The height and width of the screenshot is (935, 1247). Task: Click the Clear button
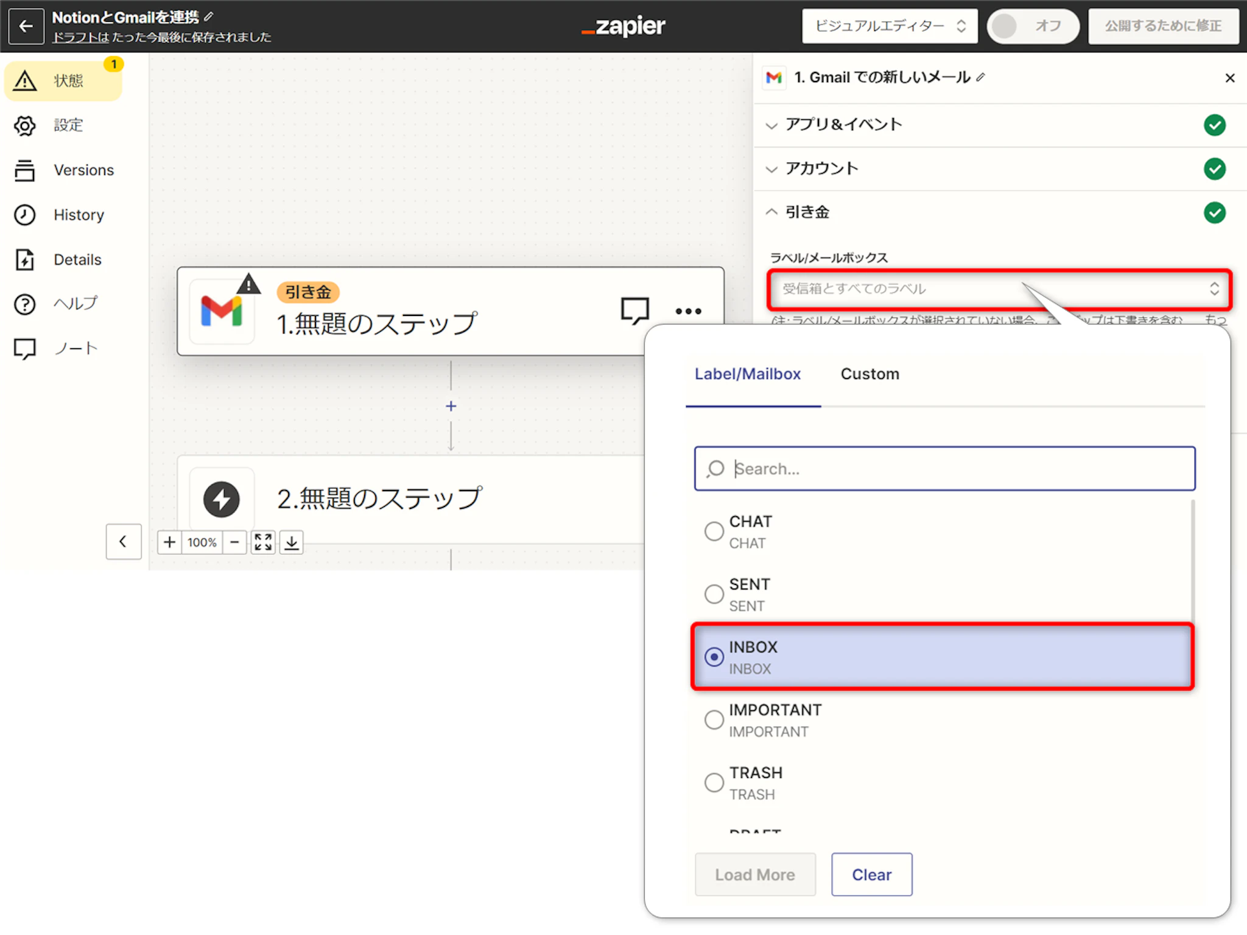point(871,875)
